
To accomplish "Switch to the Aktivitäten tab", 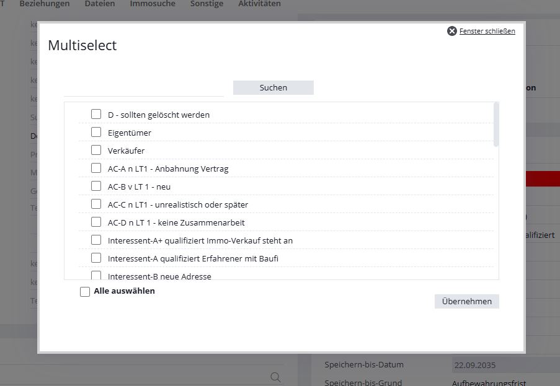I will pyautogui.click(x=259, y=4).
